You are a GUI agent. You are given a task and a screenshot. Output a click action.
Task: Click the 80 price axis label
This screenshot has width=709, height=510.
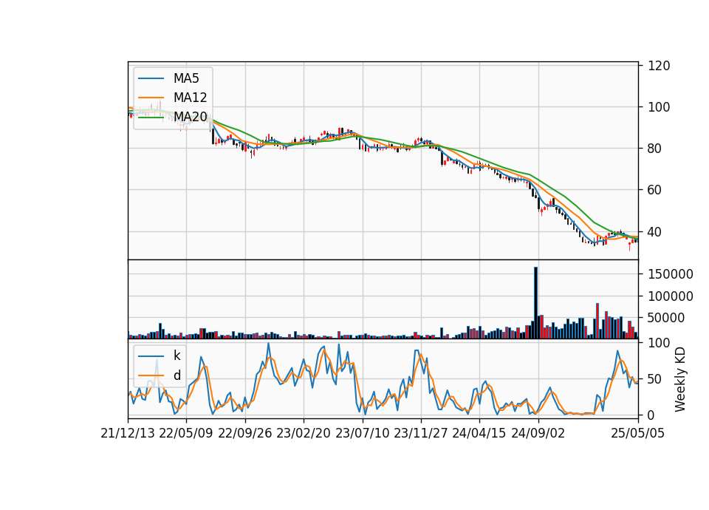tap(655, 149)
